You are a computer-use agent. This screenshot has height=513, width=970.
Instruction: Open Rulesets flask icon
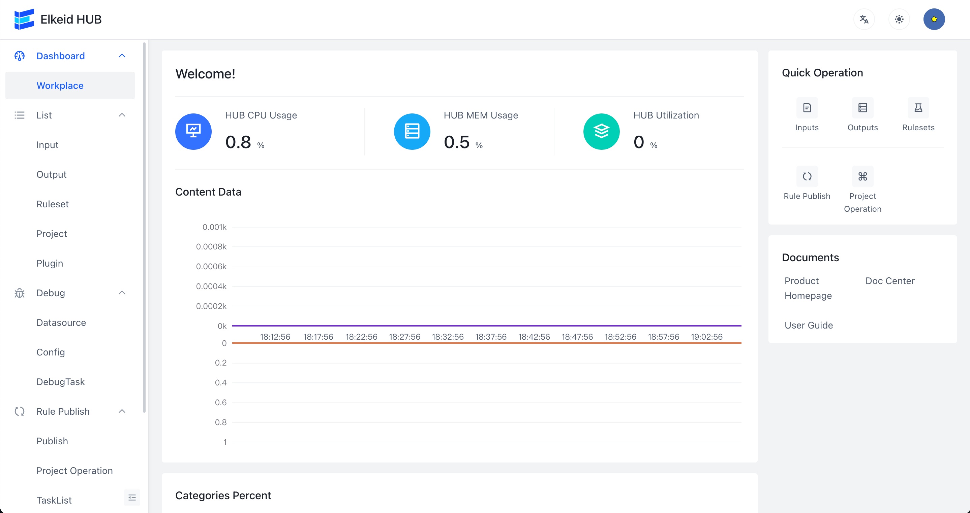point(918,108)
